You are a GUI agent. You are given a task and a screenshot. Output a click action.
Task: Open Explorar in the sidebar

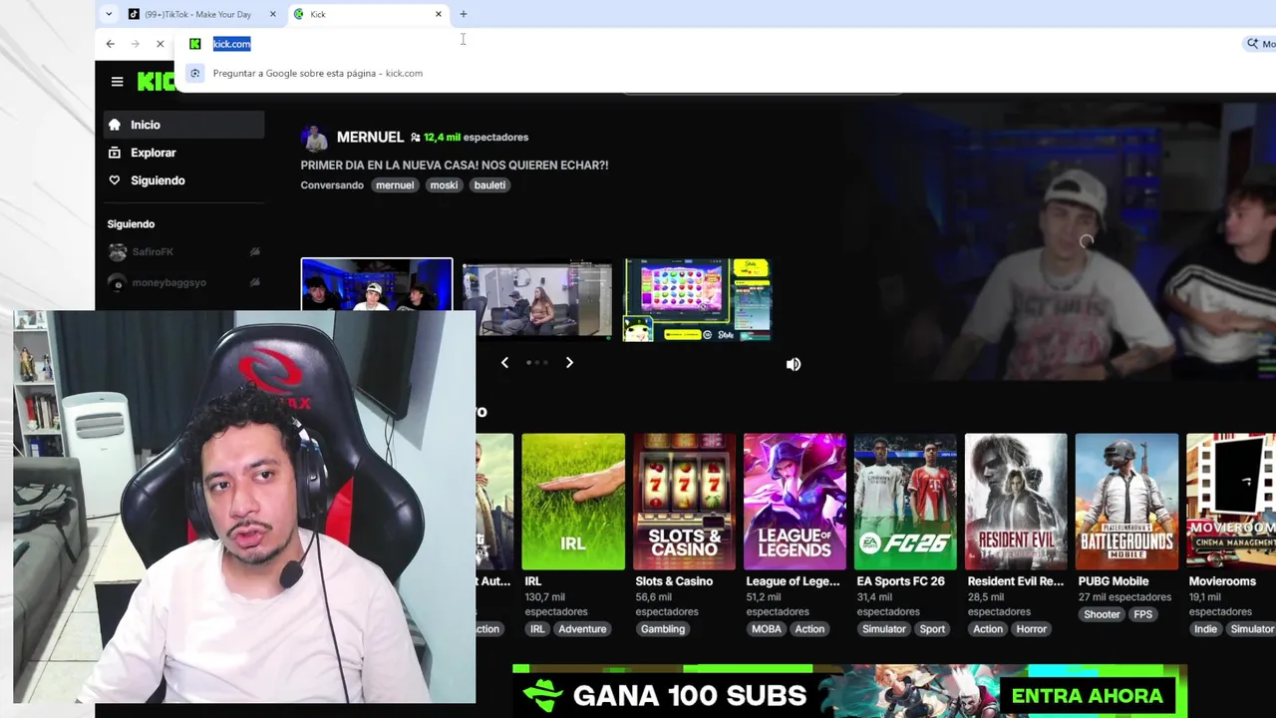[183, 153]
